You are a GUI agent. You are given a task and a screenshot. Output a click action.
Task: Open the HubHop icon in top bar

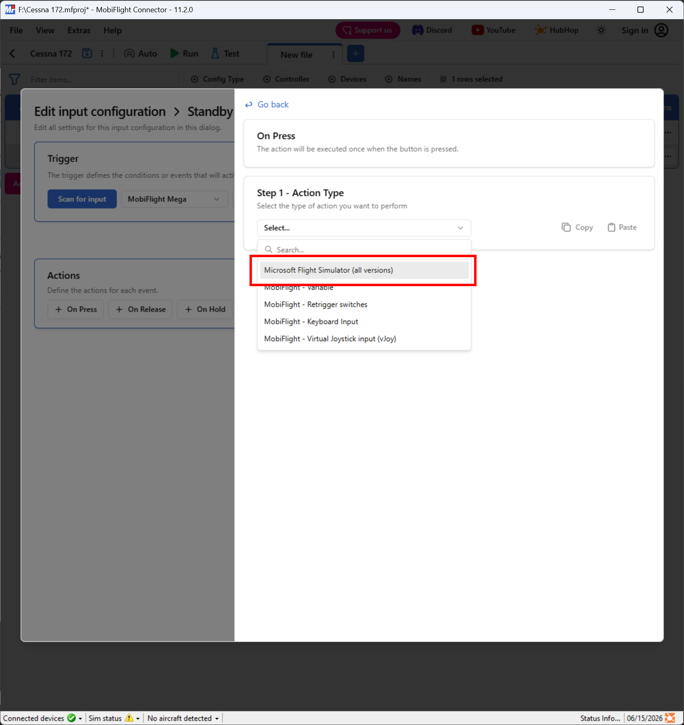(x=540, y=30)
